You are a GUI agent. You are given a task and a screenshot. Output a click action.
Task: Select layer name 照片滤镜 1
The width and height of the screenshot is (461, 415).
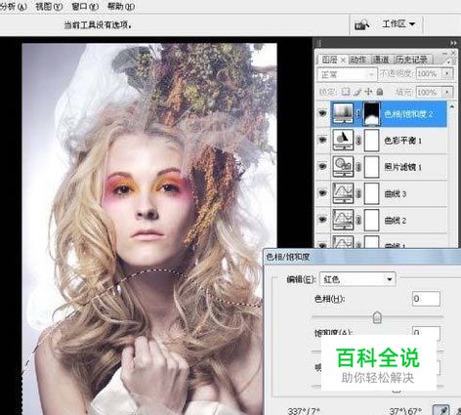pos(402,167)
